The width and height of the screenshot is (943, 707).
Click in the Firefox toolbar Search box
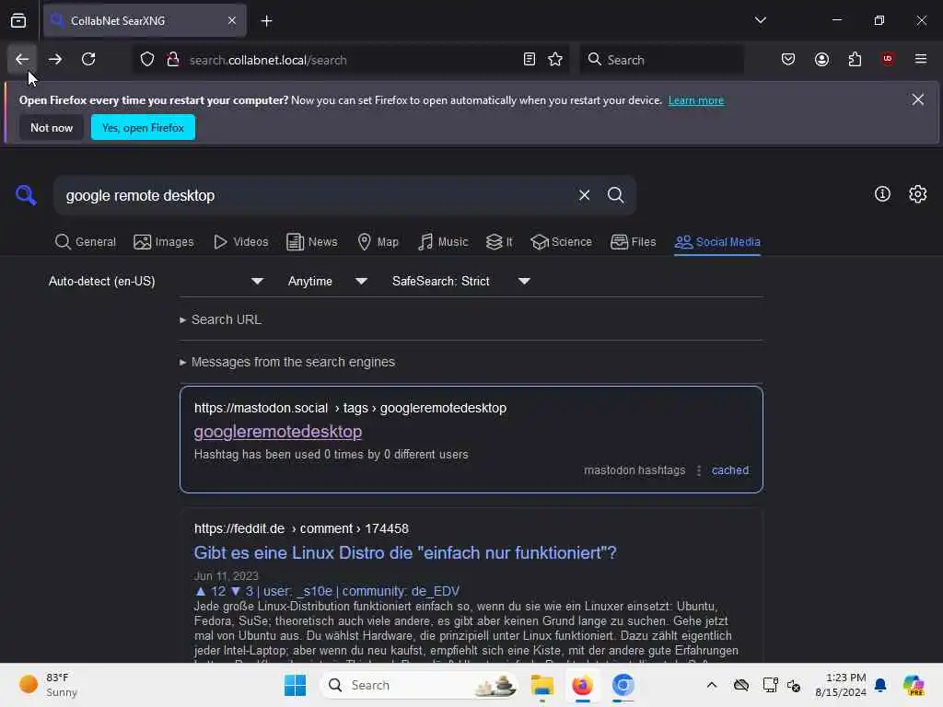click(x=661, y=60)
